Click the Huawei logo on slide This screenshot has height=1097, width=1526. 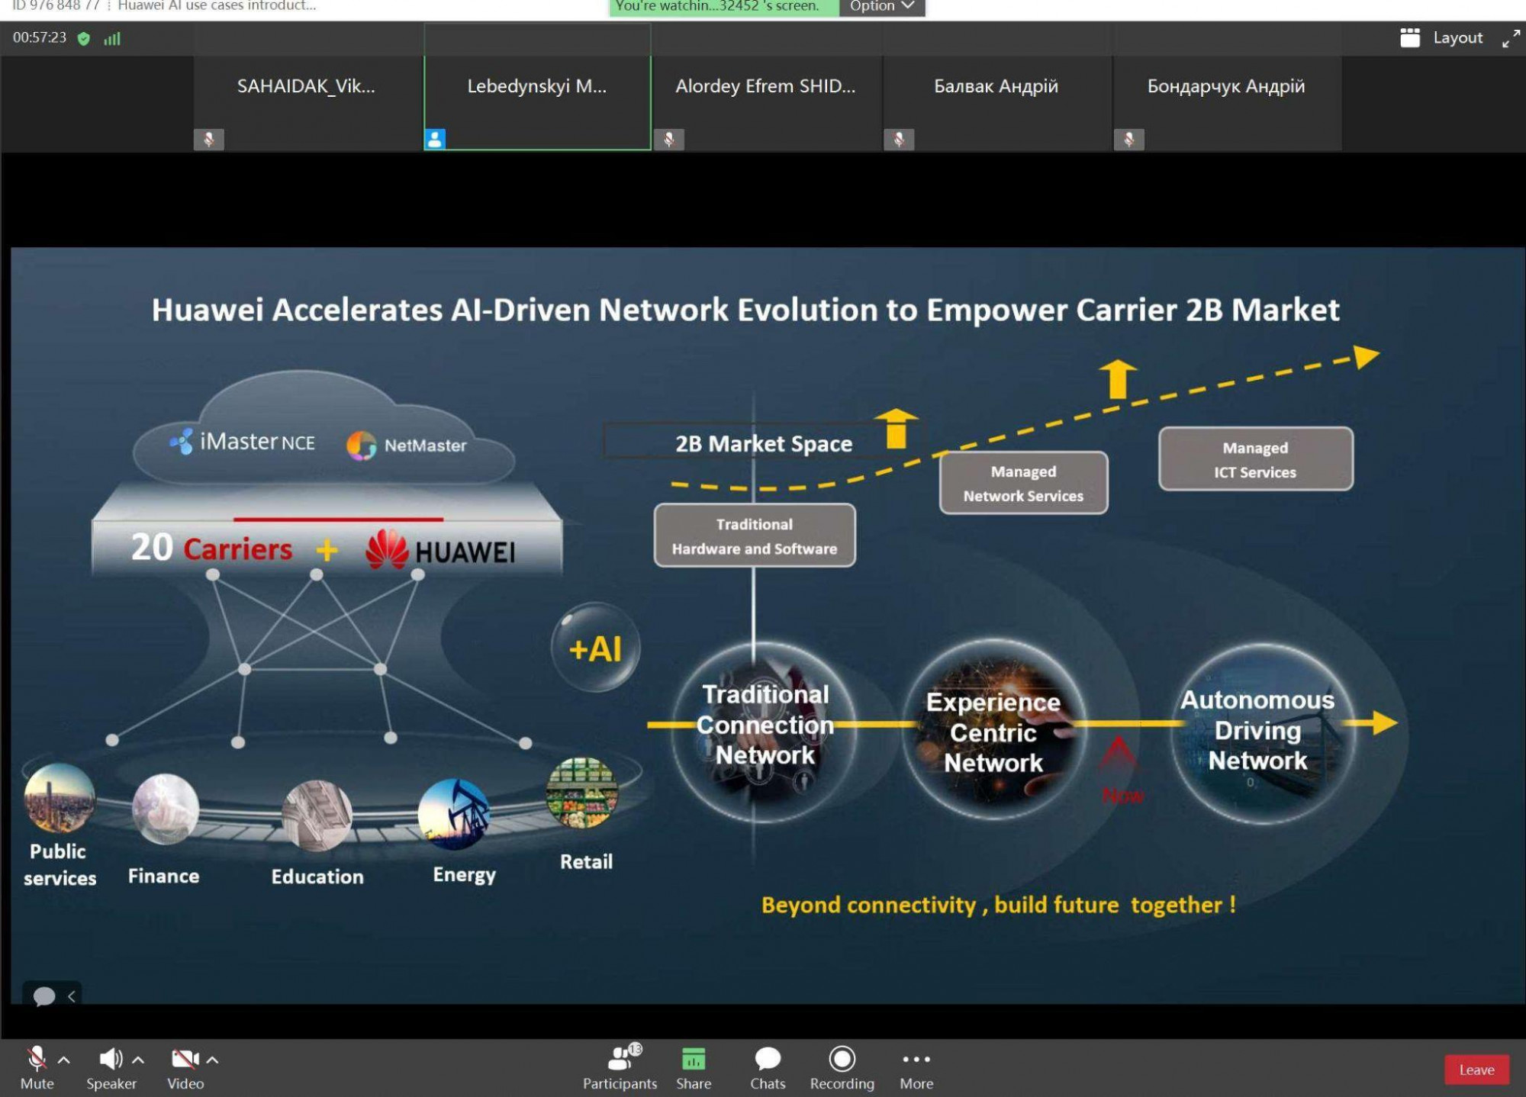tap(440, 550)
